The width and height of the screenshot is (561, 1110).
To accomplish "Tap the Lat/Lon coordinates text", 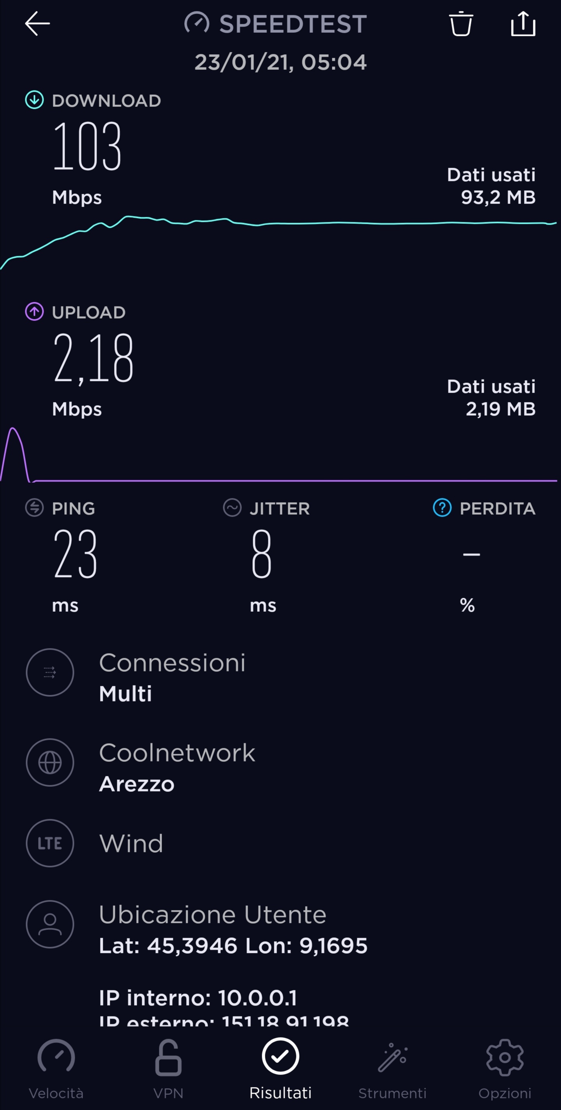I will 233,946.
